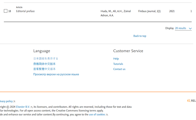Click Contact us
Screen dimensions: 196x120
[x=119, y=69]
